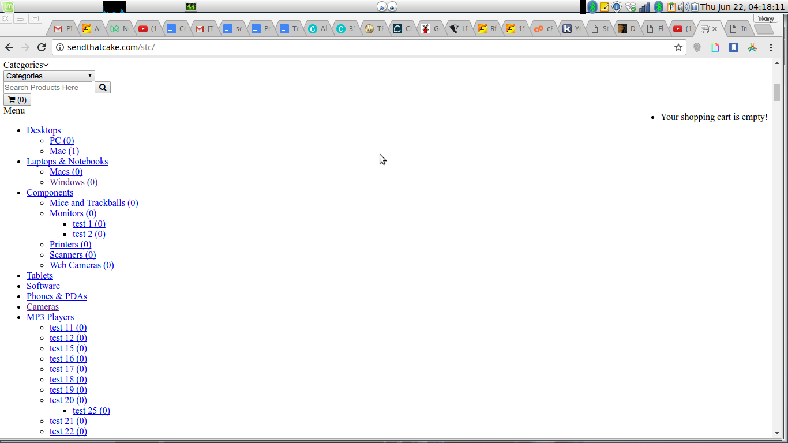
Task: Click the magnifier search button
Action: pos(103,87)
